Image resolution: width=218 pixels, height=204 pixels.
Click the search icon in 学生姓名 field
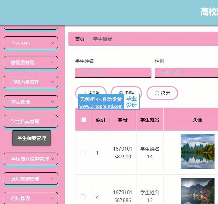click(x=81, y=72)
